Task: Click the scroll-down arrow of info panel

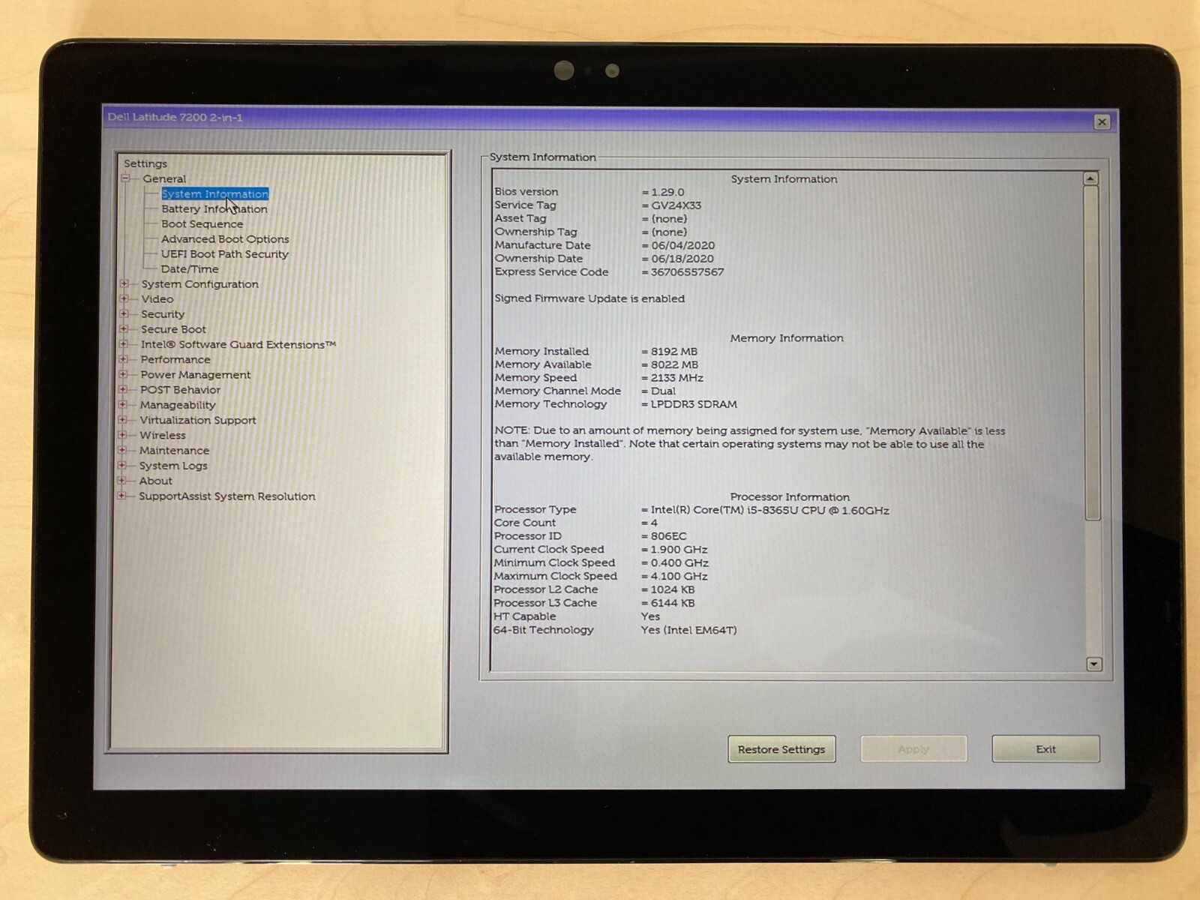Action: tap(1094, 664)
